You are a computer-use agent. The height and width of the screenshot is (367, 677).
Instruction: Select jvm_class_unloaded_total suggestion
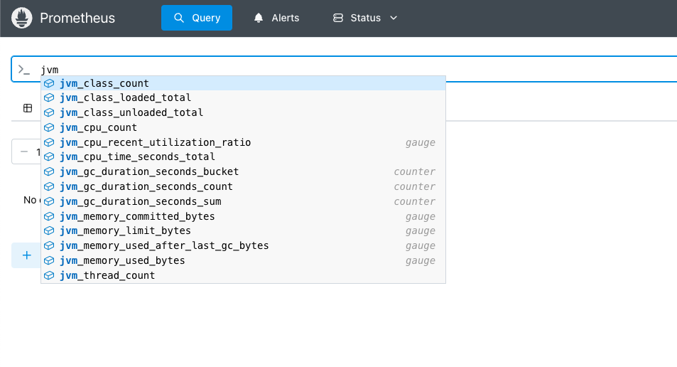click(243, 112)
